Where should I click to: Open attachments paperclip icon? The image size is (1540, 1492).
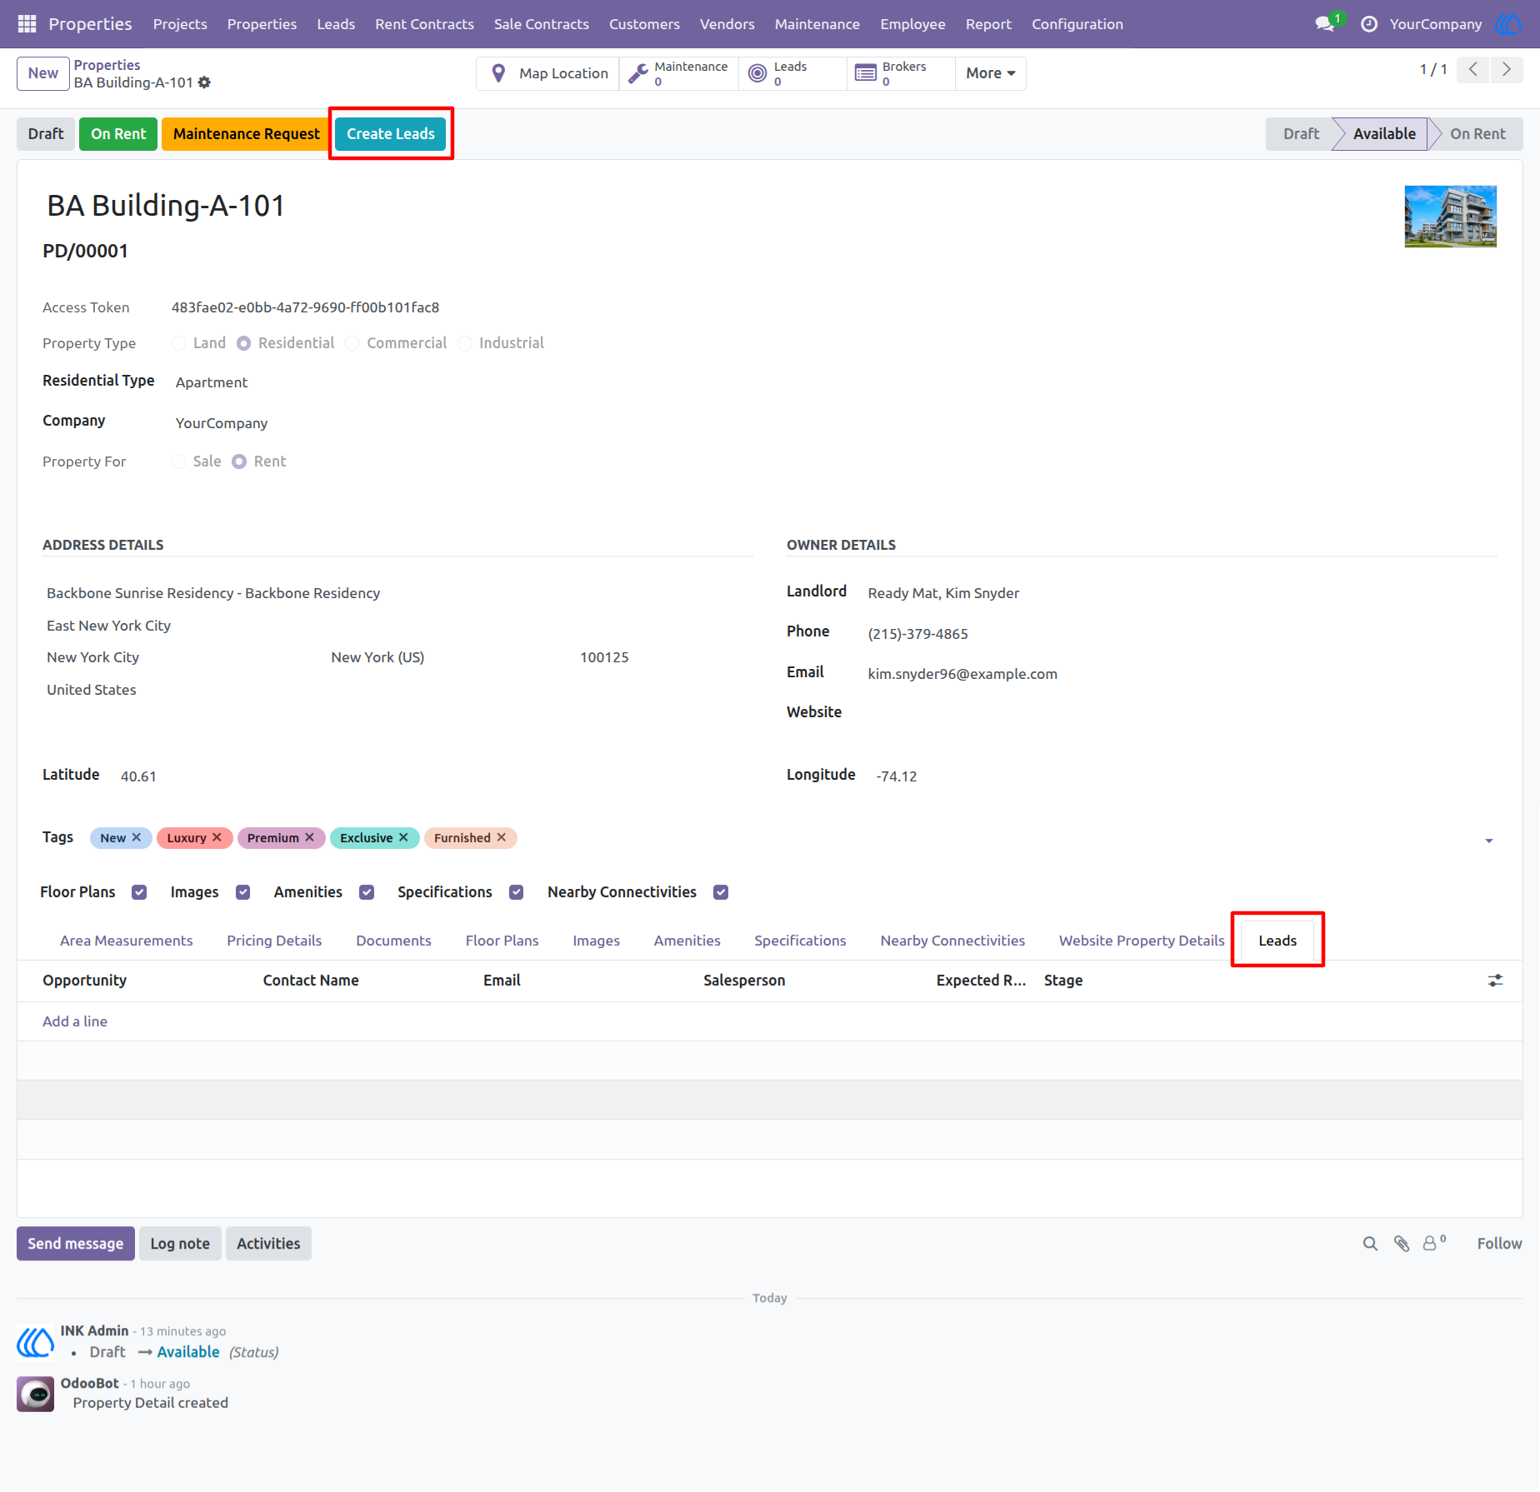click(1402, 1244)
